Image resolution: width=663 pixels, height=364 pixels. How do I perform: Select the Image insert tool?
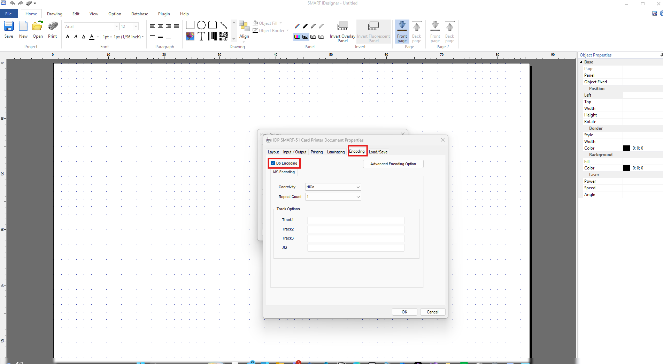[190, 36]
